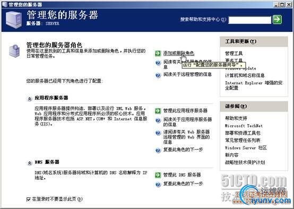The width and height of the screenshot is (294, 209).
Task: Click the green arrow beside 添加或删除角色
Action: 158,53
